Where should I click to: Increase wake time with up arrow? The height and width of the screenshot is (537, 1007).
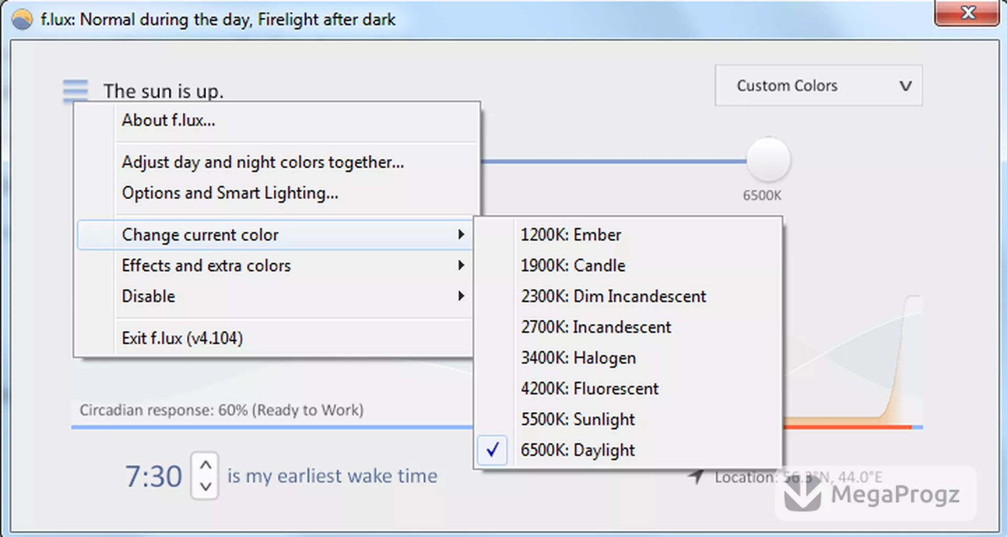pos(206,464)
